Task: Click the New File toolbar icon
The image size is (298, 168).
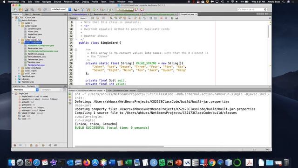Action: tap(15, 9)
